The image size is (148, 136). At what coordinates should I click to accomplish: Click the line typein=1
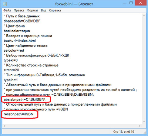(11, 80)
